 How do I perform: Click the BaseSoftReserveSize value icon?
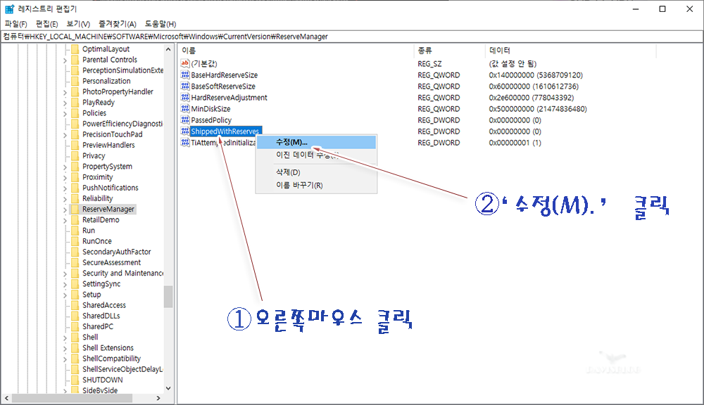[x=185, y=86]
